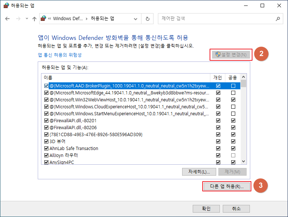The height and width of the screenshot is (217, 288).
Task: Click 이름 column header
Action: click(126, 78)
